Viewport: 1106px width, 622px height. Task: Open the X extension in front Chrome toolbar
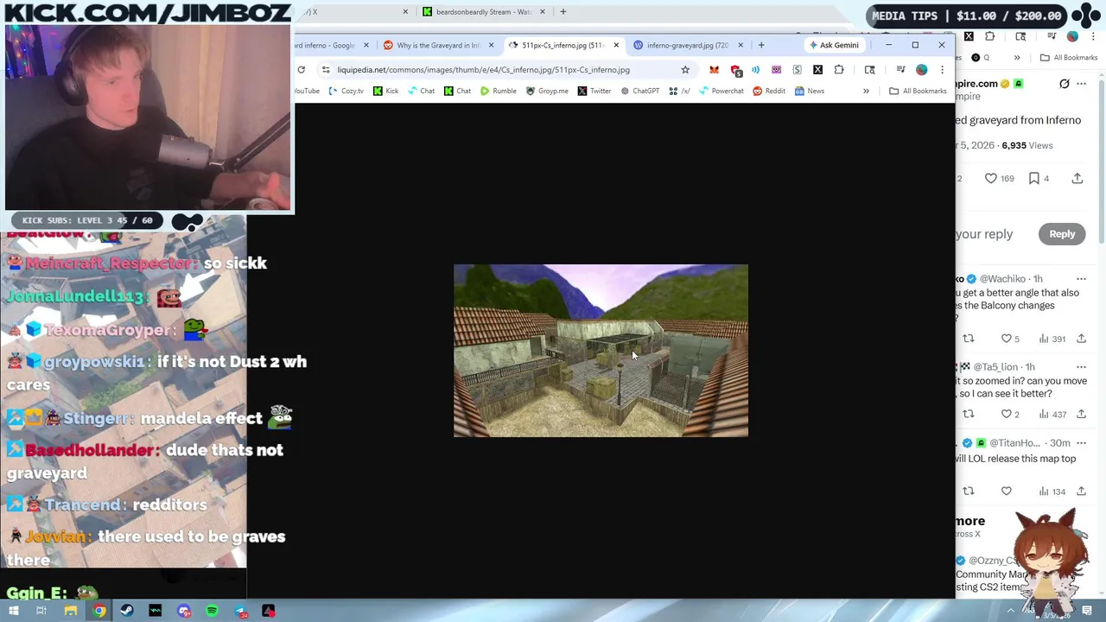point(817,69)
